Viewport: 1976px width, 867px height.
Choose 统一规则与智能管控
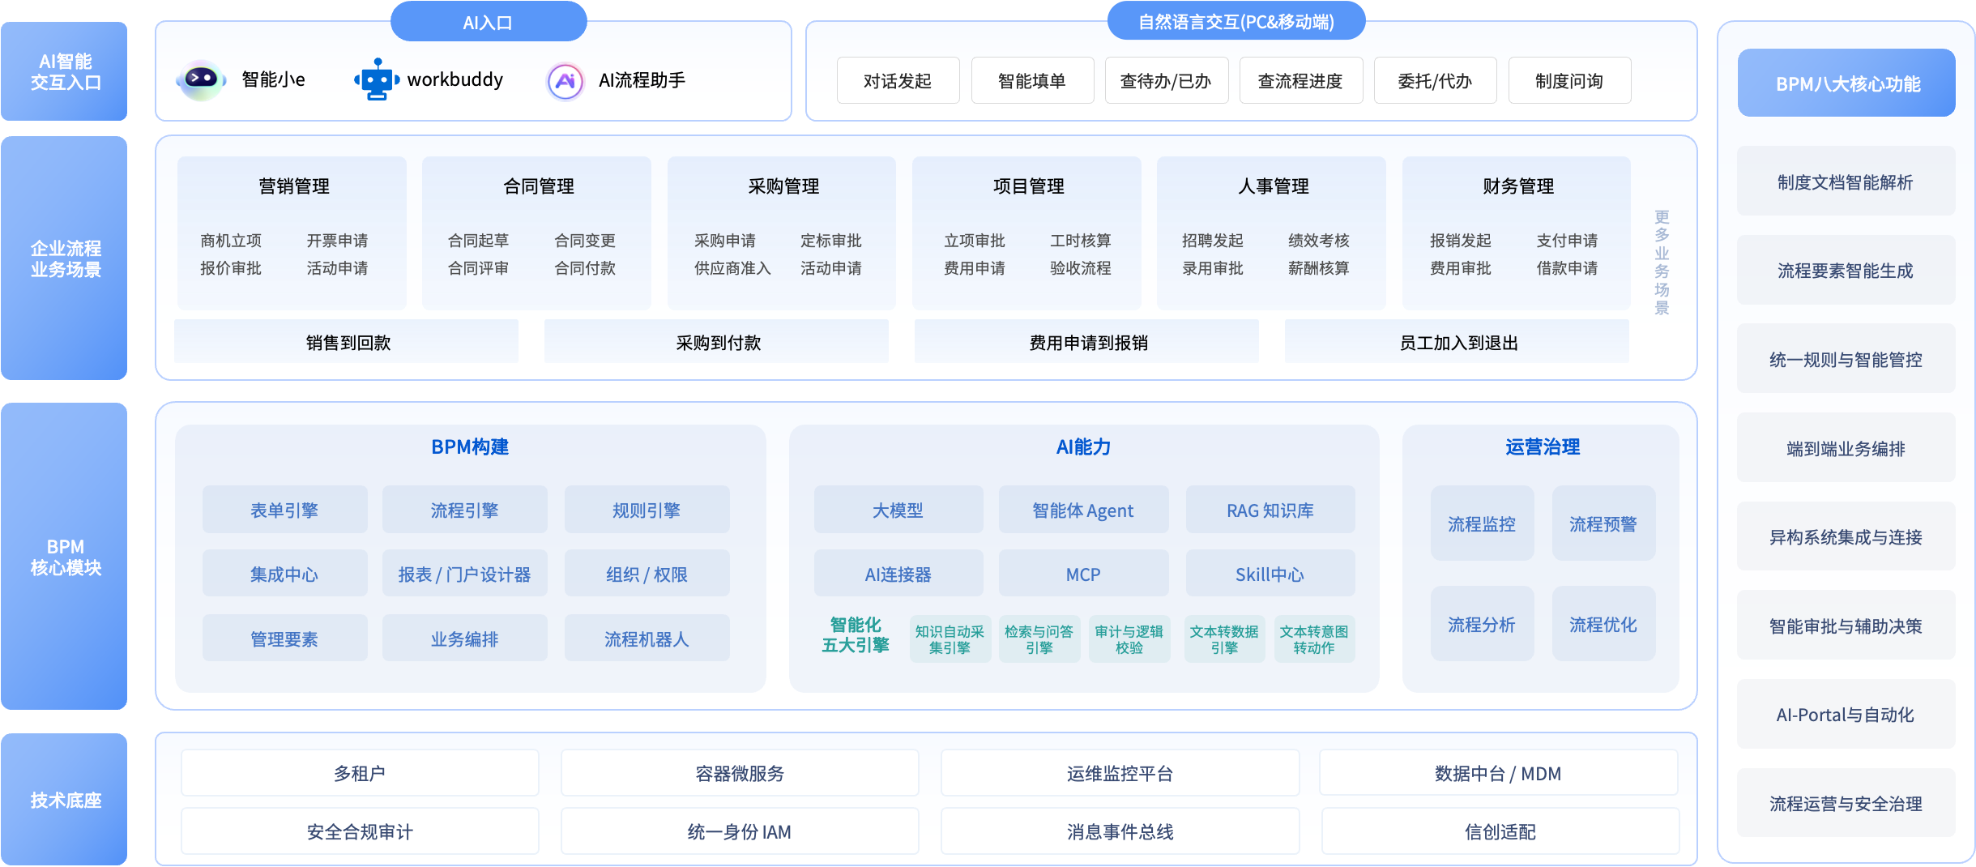pos(1846,359)
